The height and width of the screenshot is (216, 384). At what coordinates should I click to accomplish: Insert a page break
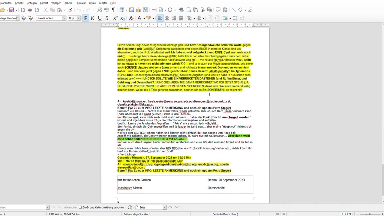pyautogui.click(x=154, y=10)
